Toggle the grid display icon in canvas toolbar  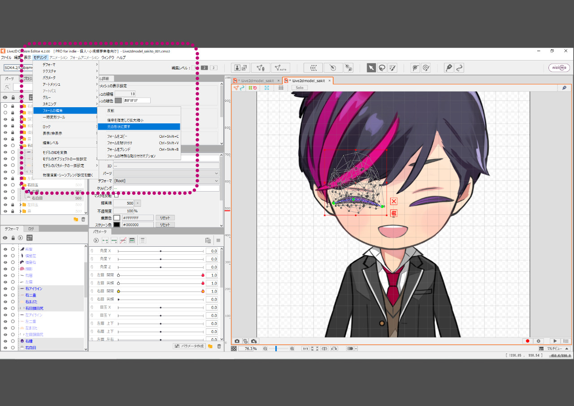(281, 87)
